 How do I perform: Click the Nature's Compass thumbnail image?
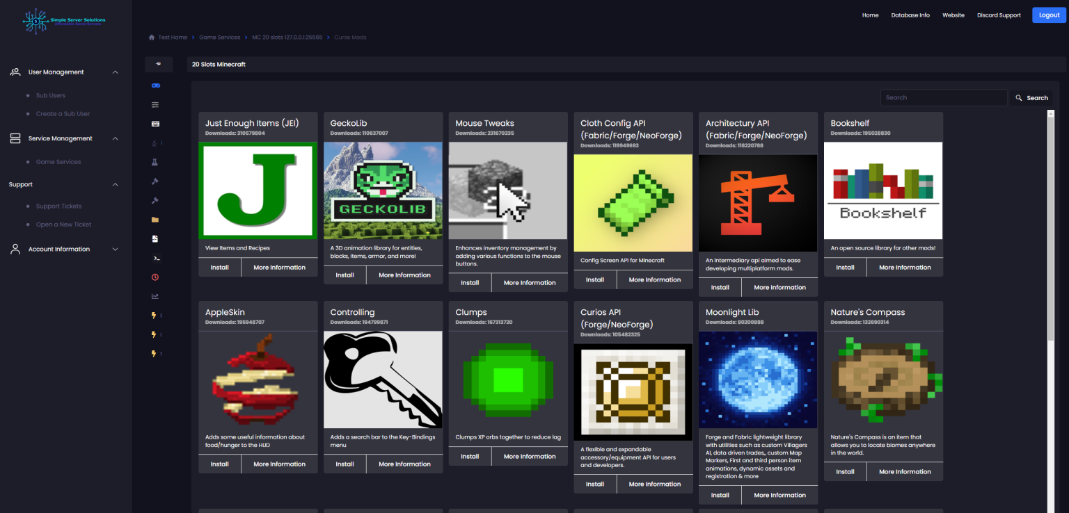(883, 380)
